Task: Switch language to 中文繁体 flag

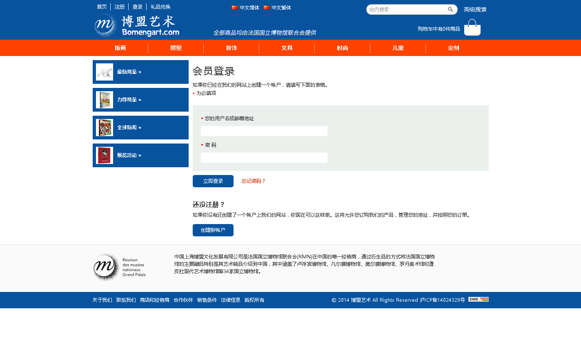Action: 267,8
